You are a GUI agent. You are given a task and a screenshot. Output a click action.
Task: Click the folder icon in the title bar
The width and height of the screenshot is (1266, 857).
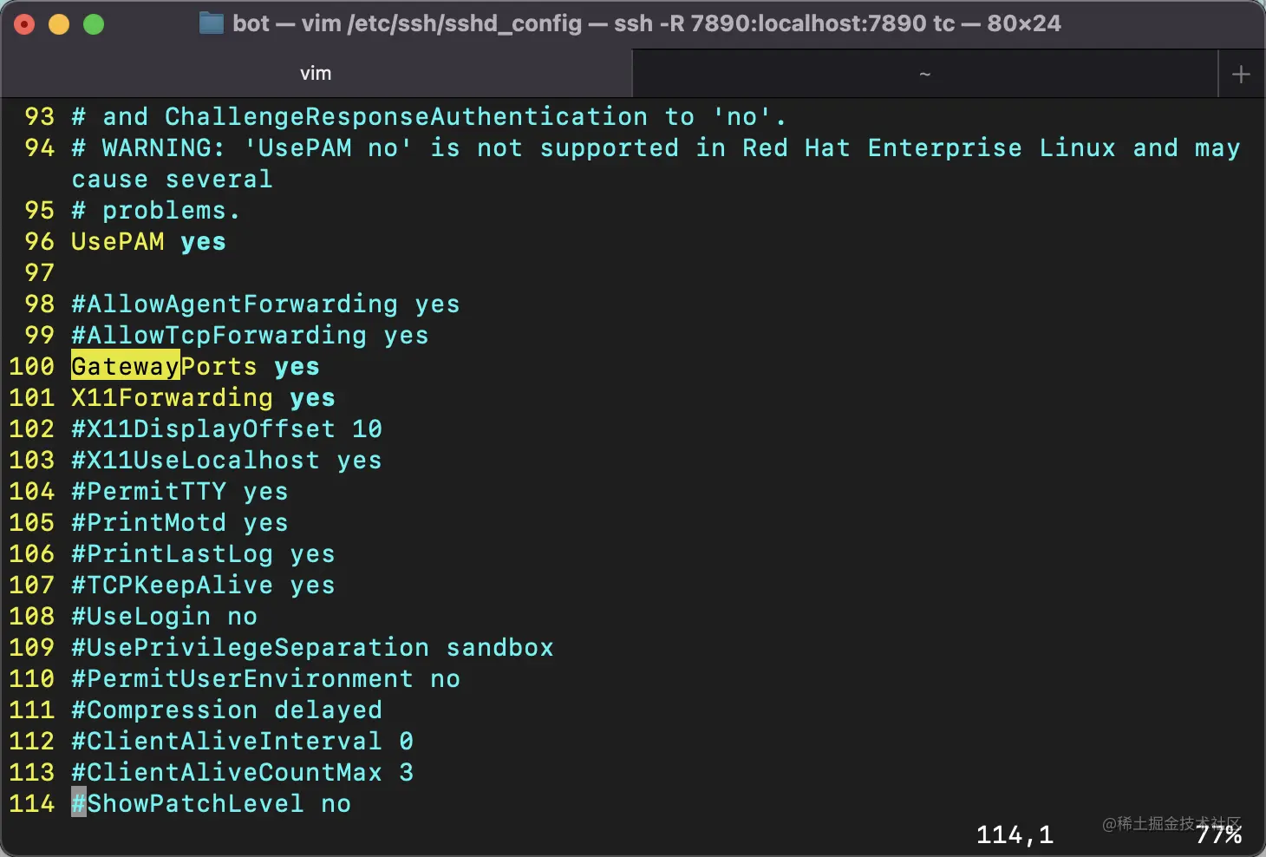pyautogui.click(x=212, y=23)
